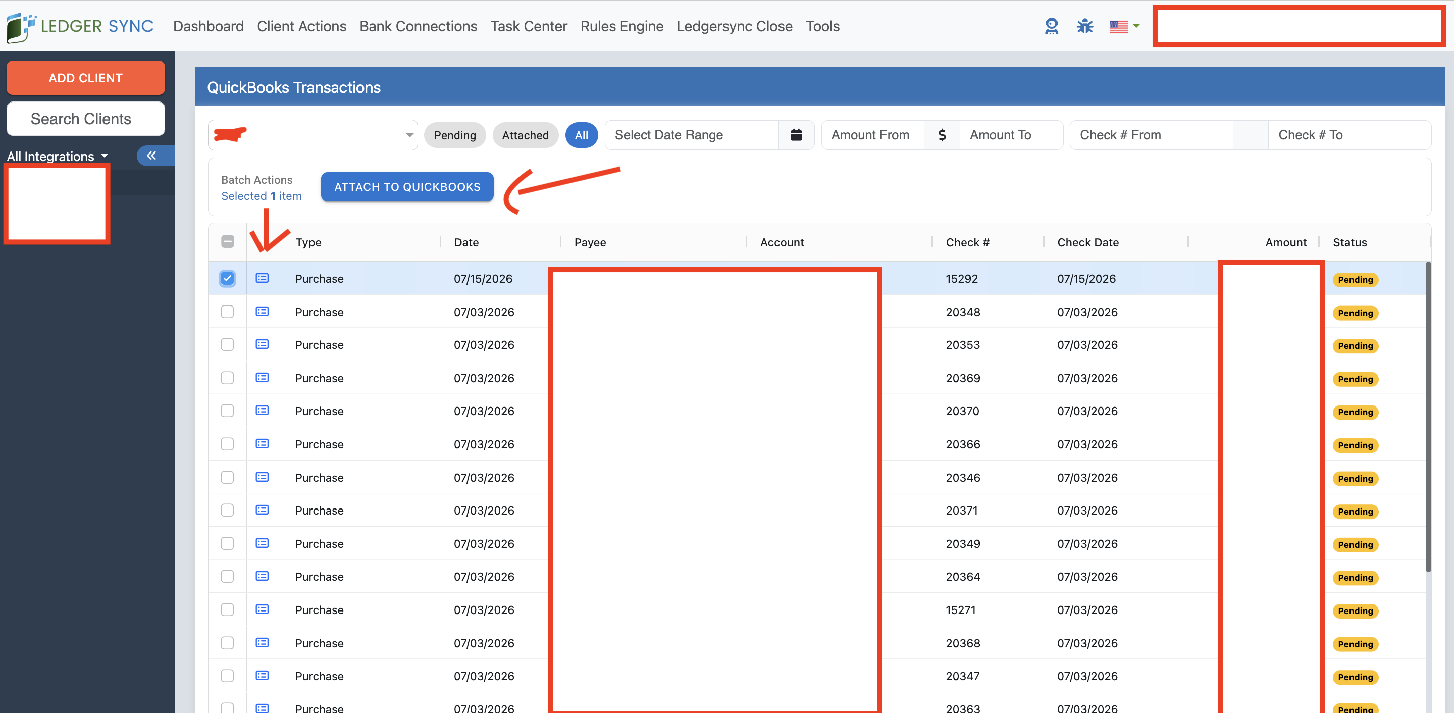This screenshot has width=1454, height=713.
Task: Open details icon for check 20348 row
Action: [262, 312]
